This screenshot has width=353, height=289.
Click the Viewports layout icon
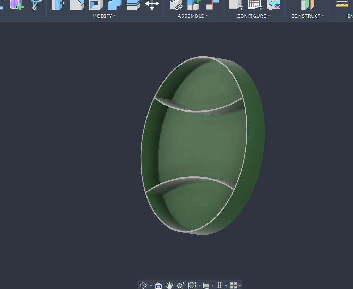(x=234, y=286)
